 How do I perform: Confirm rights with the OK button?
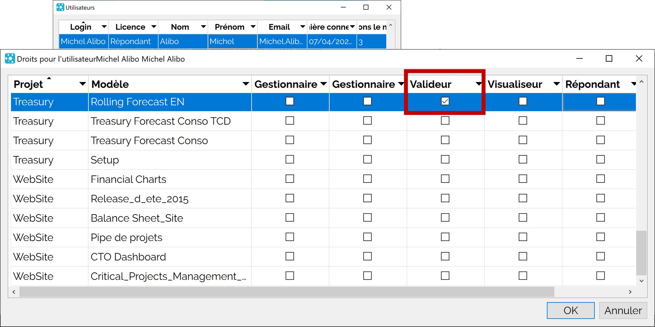point(571,310)
